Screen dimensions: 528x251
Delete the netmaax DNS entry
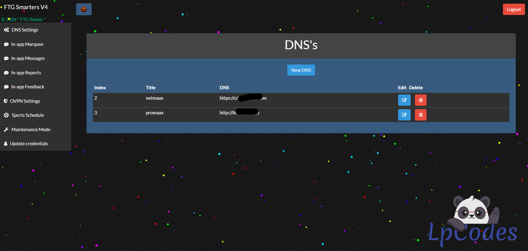(420, 100)
